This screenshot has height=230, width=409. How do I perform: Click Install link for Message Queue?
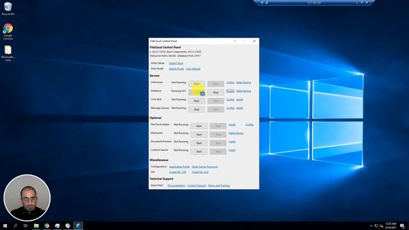tap(240, 108)
